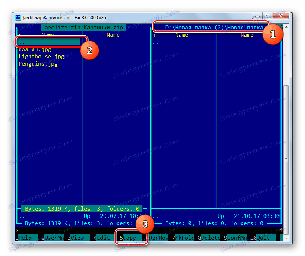This screenshot has width=305, height=256.
Task: Click the right panel second Name column header
Action: (247, 35)
